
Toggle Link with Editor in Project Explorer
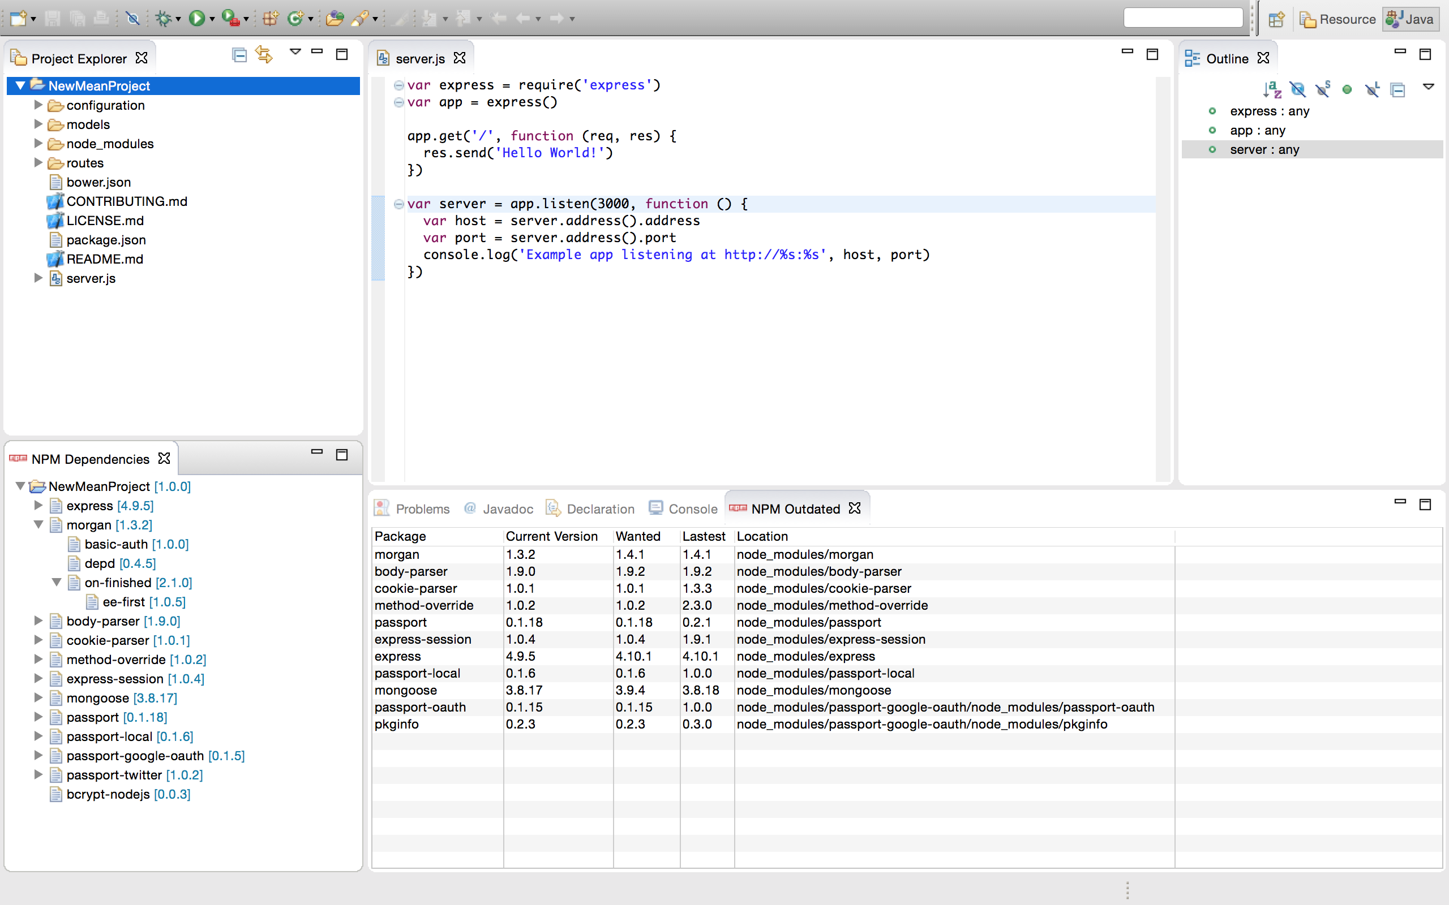pyautogui.click(x=264, y=55)
